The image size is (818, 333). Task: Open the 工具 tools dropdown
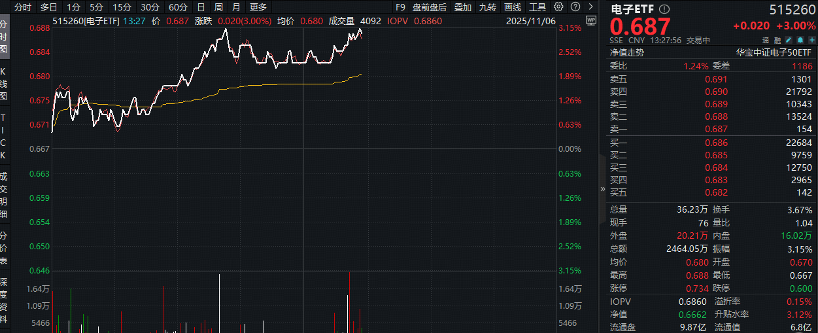point(537,7)
